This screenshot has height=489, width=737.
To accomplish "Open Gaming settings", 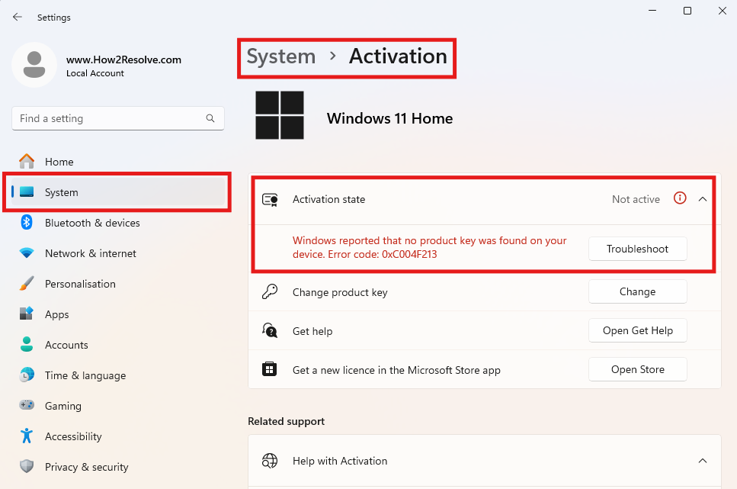I will pyautogui.click(x=117, y=405).
